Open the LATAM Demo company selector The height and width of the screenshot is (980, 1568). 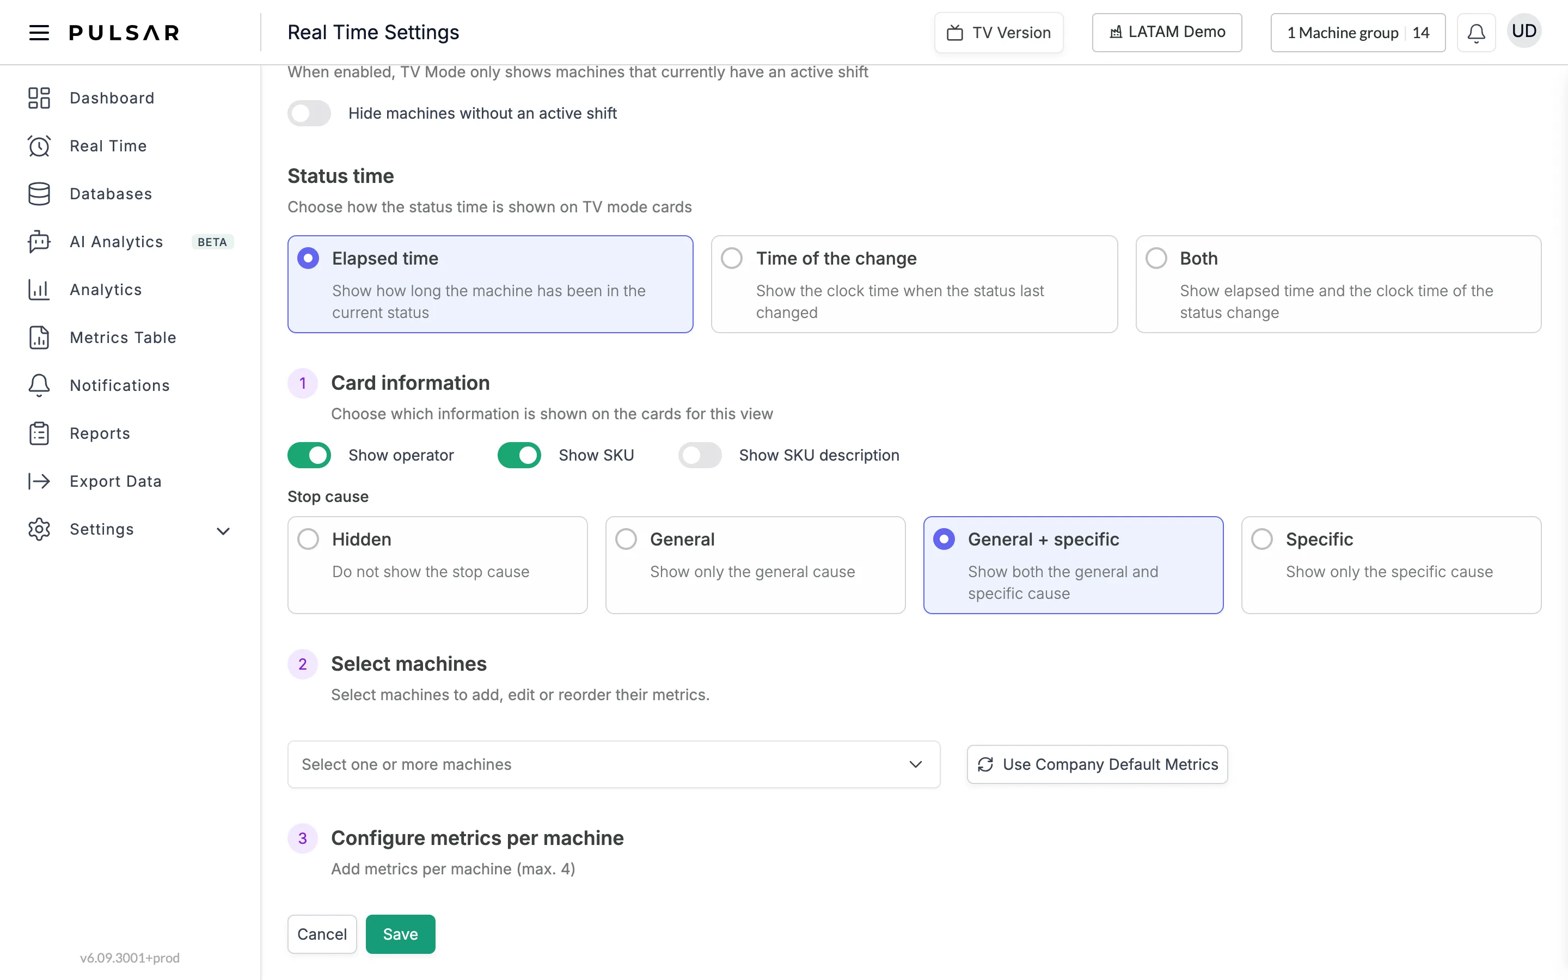click(1166, 33)
